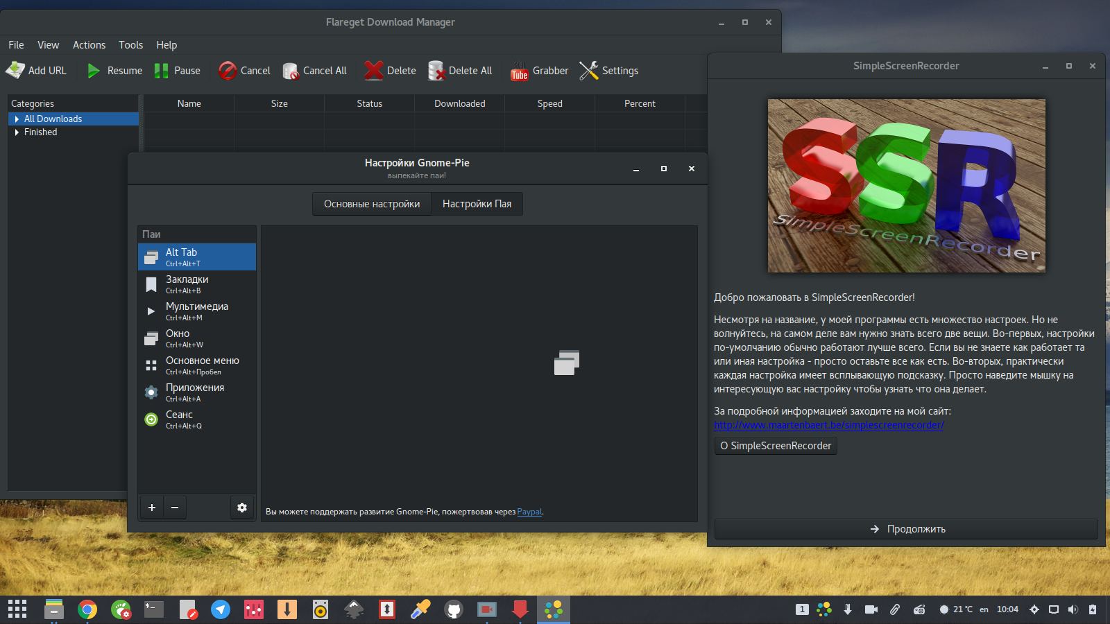Open the File menu
1110x624 pixels.
coord(16,45)
